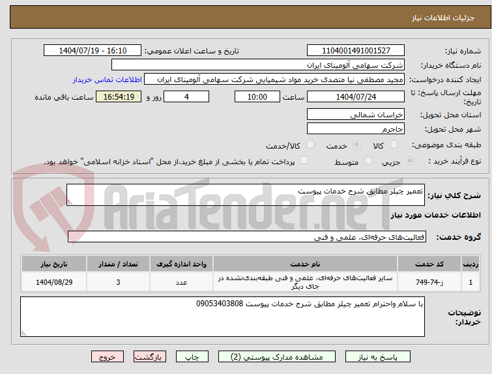The width and height of the screenshot is (492, 374).
Task: Click the ردیف column header
Action: 470,264
